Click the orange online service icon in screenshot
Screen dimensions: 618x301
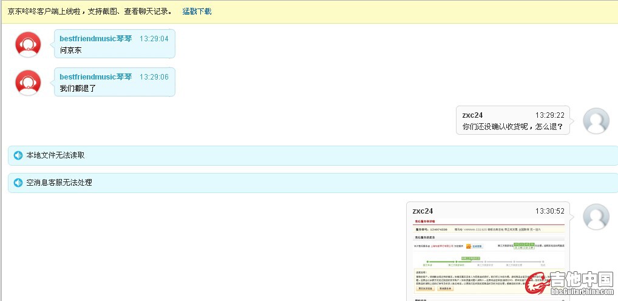[x=469, y=246]
